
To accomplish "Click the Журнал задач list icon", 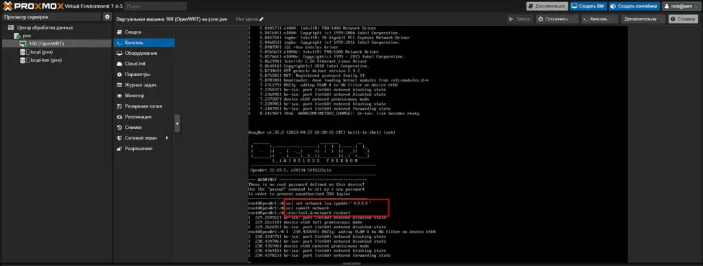I will pyautogui.click(x=119, y=85).
